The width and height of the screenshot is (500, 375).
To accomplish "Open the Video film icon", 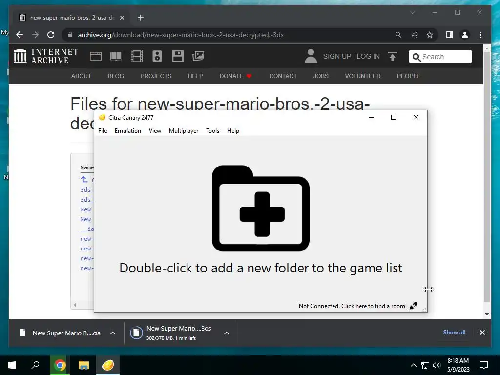I will pos(137,56).
